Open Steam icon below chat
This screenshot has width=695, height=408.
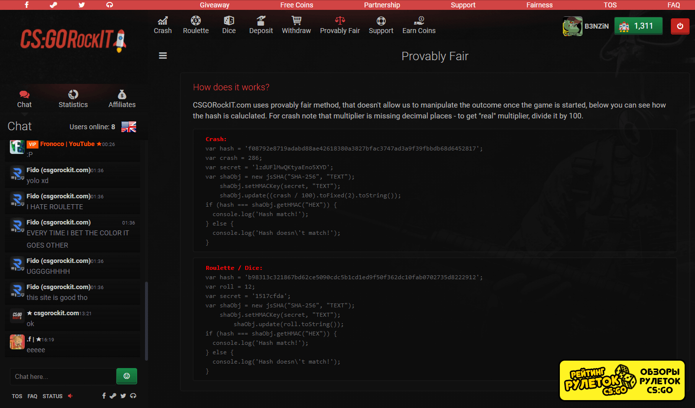click(x=113, y=396)
